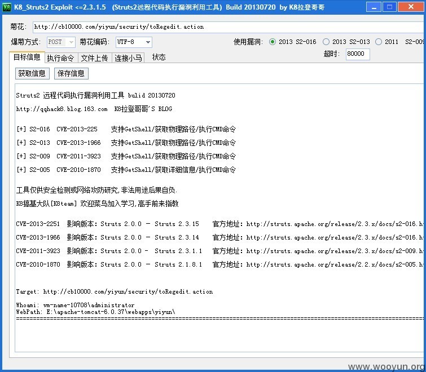Screen dimensions: 426x372
Task: Click the K8 application icon in title bar
Action: tap(7, 7)
